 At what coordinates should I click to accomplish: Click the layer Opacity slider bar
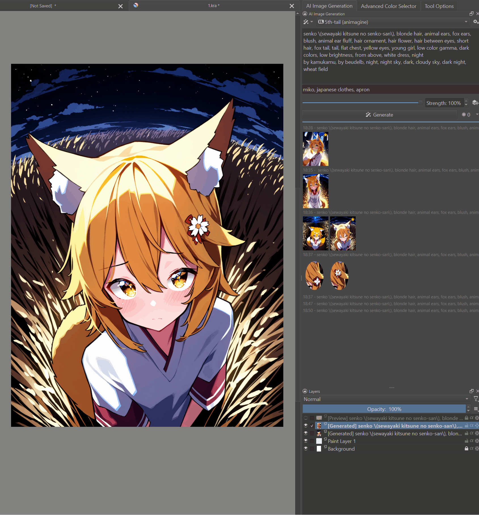click(x=384, y=409)
